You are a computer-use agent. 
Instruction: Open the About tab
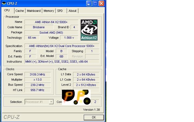tap(72, 11)
